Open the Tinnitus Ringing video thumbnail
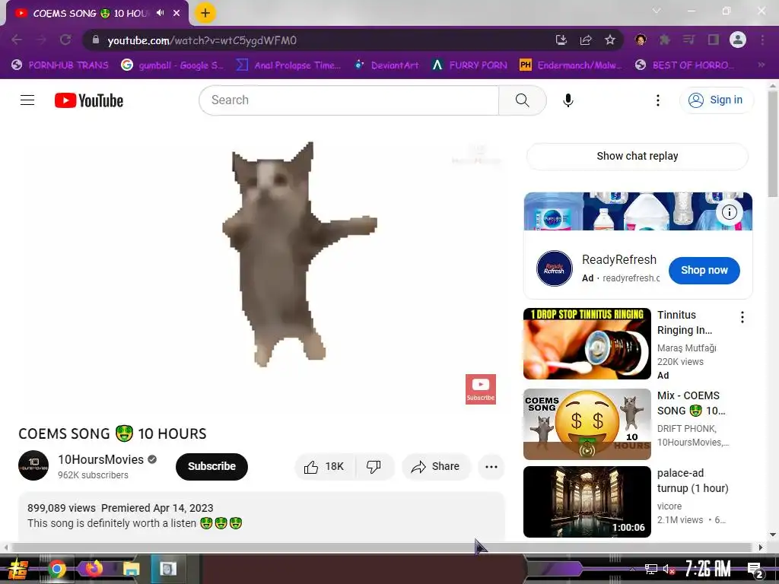This screenshot has width=779, height=584. (587, 344)
